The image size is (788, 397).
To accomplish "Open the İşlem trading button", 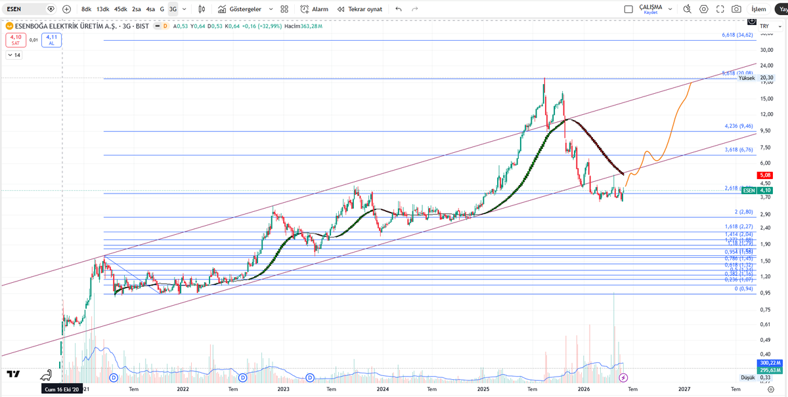I will coord(758,9).
